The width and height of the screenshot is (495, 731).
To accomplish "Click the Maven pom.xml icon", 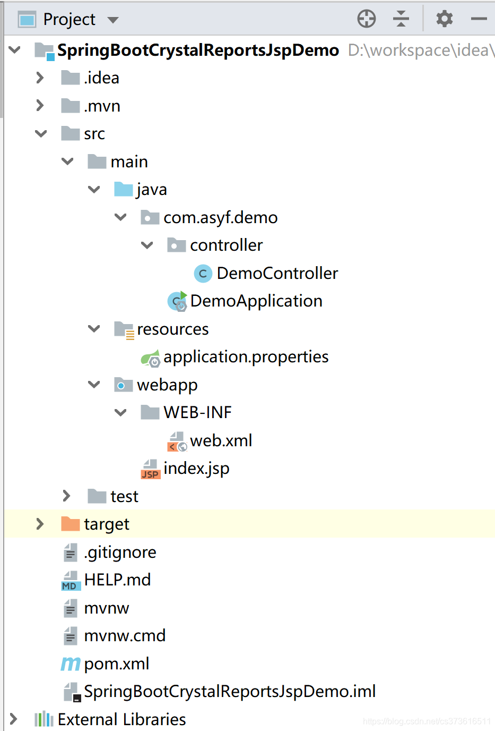I will (71, 664).
